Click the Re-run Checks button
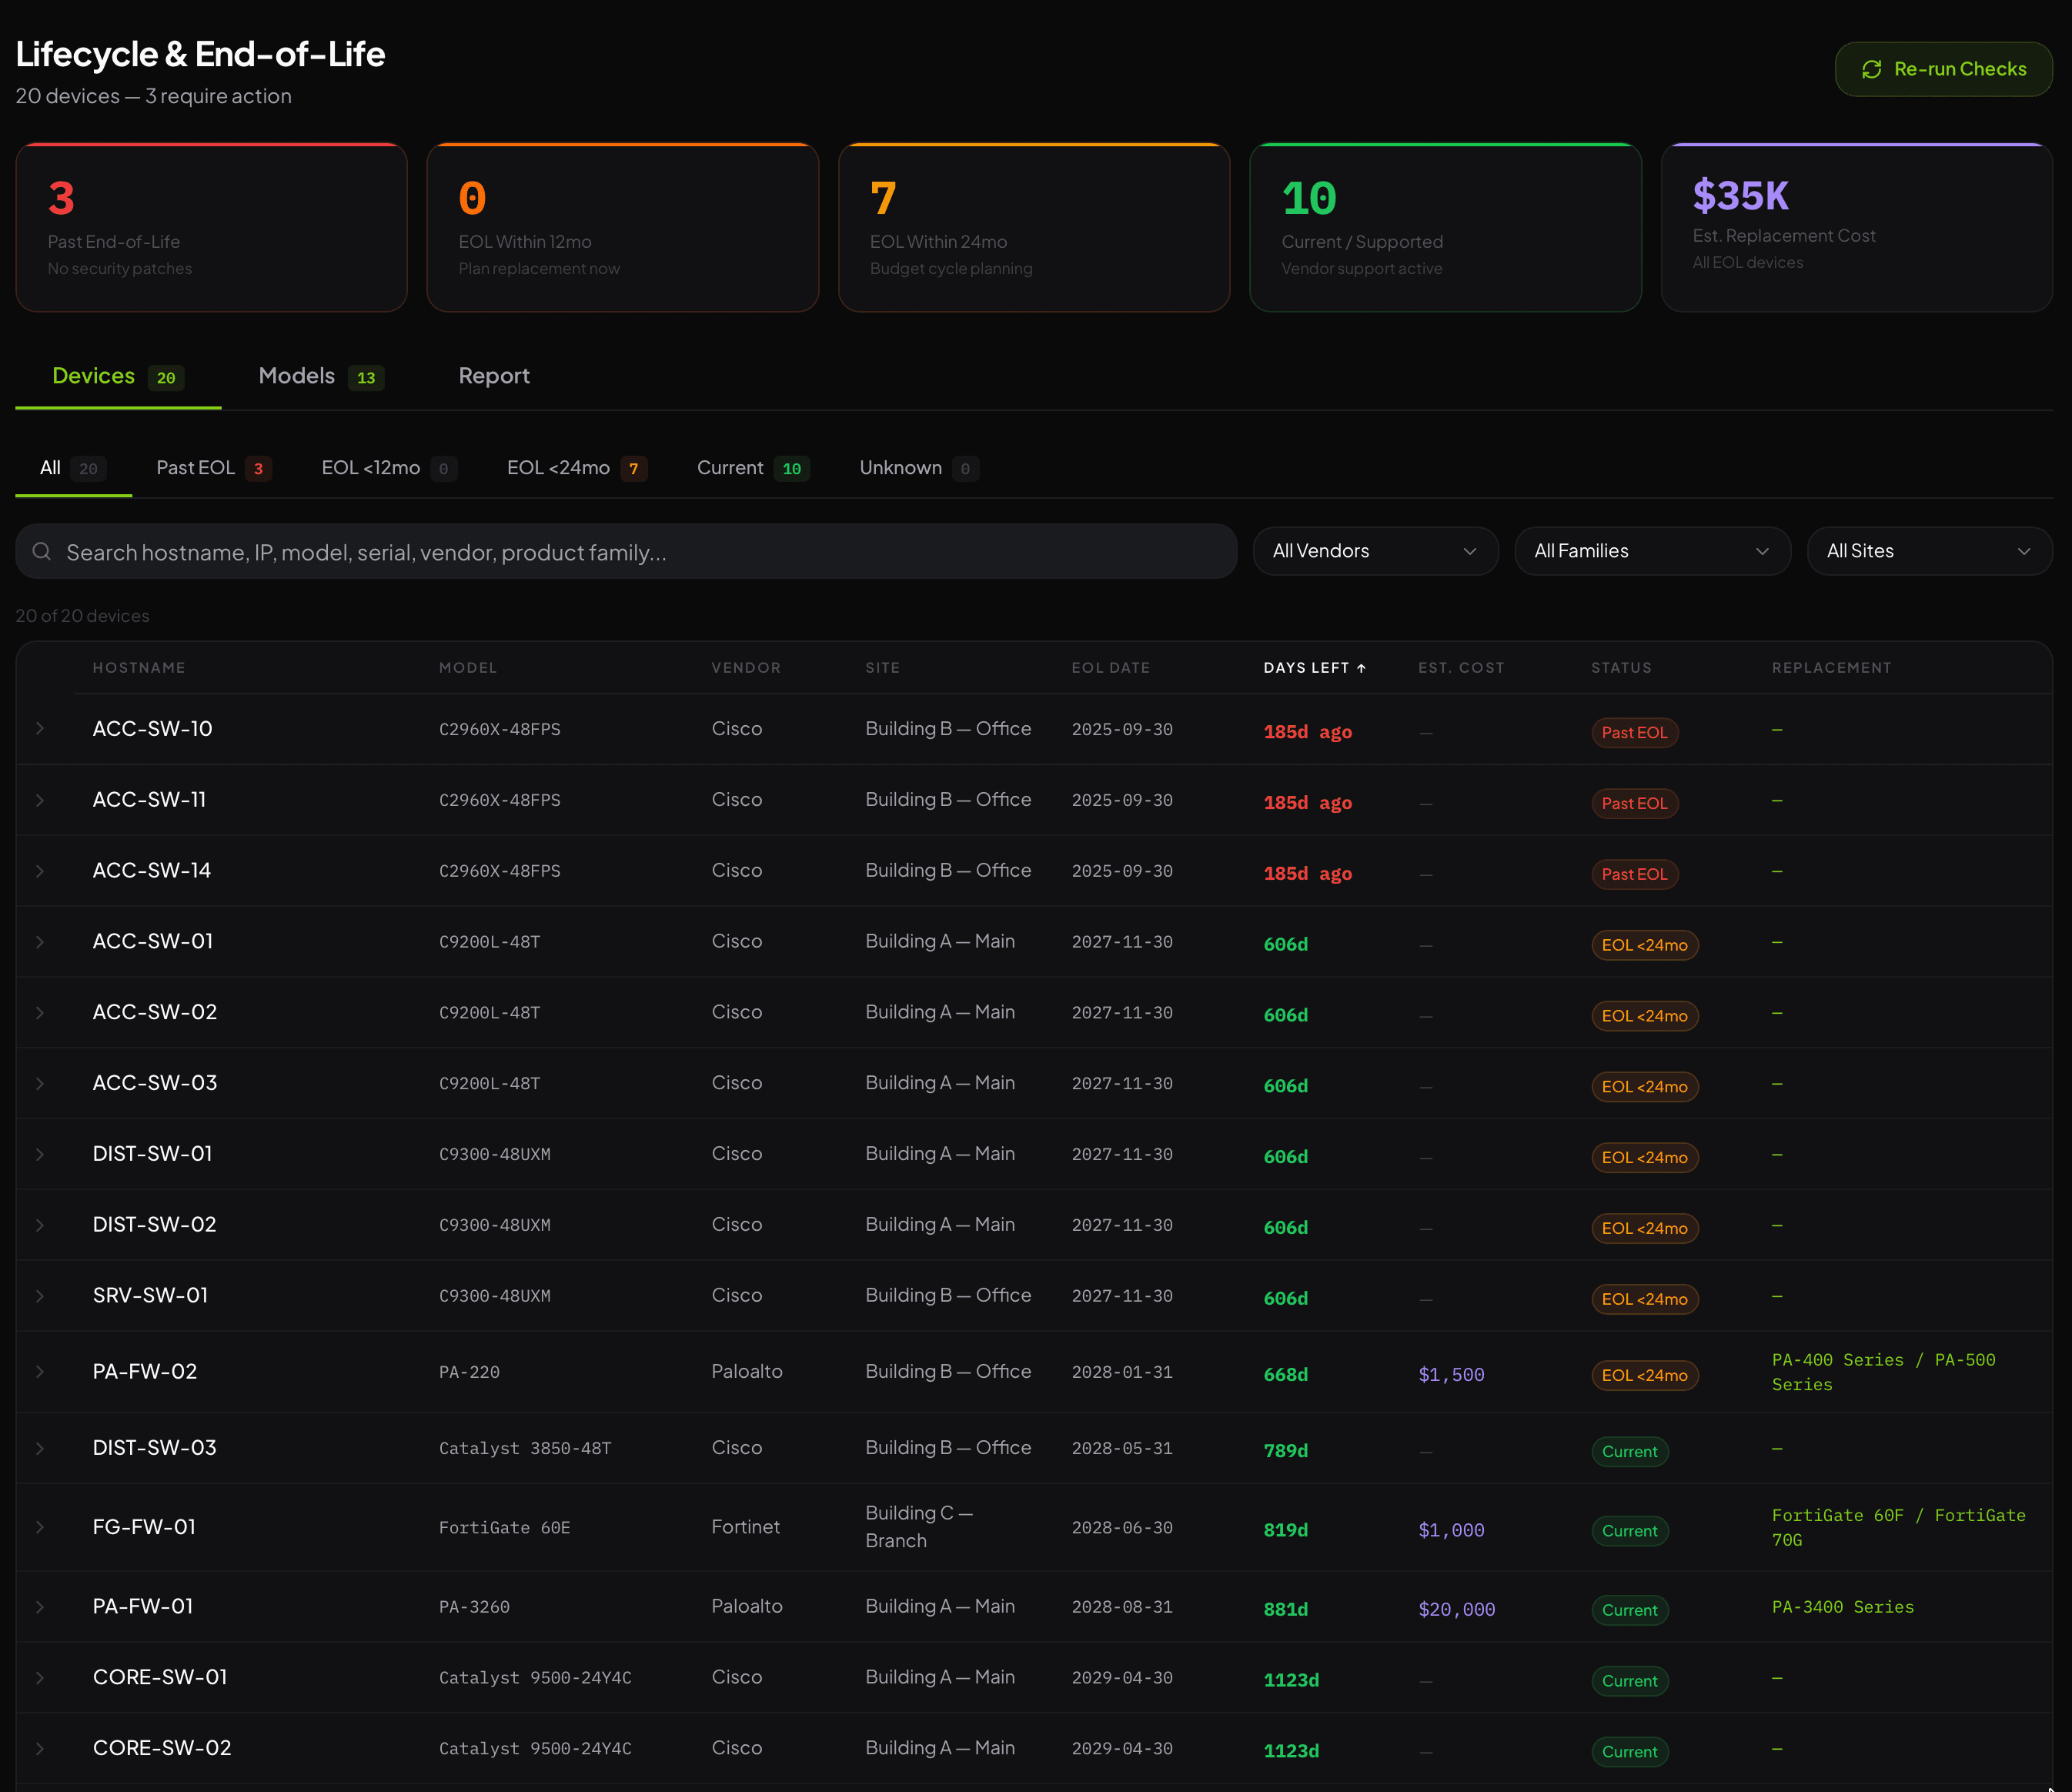The image size is (2072, 1792). [1943, 69]
